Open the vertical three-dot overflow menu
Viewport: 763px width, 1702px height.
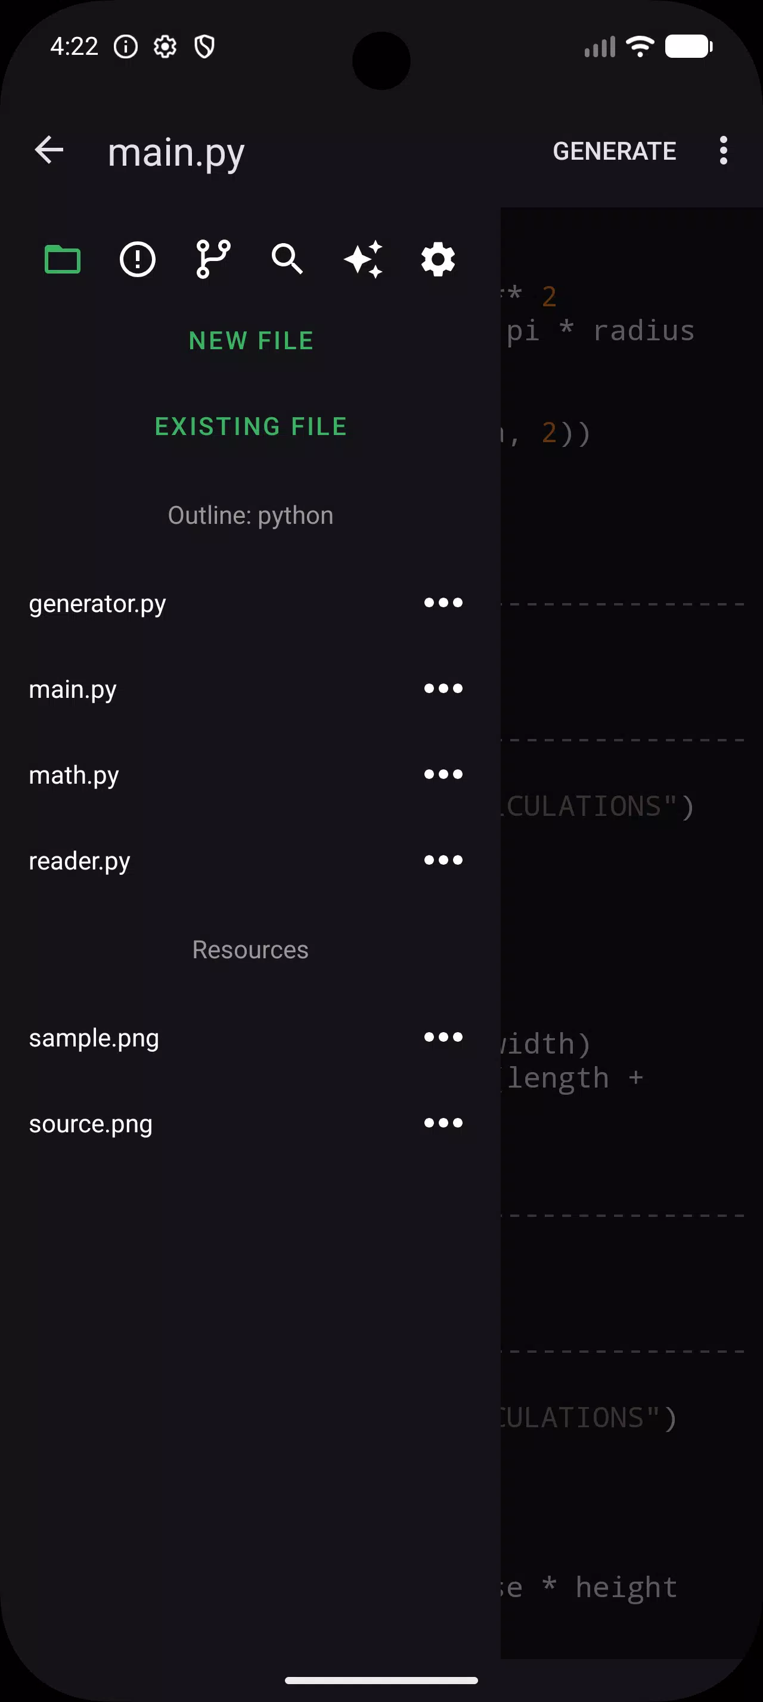coord(724,151)
